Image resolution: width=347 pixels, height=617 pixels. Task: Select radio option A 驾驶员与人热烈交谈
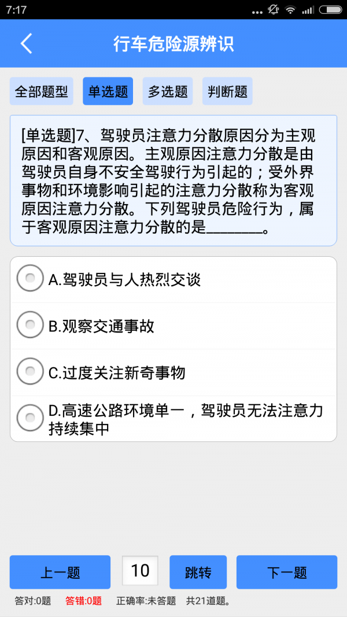pyautogui.click(x=30, y=279)
